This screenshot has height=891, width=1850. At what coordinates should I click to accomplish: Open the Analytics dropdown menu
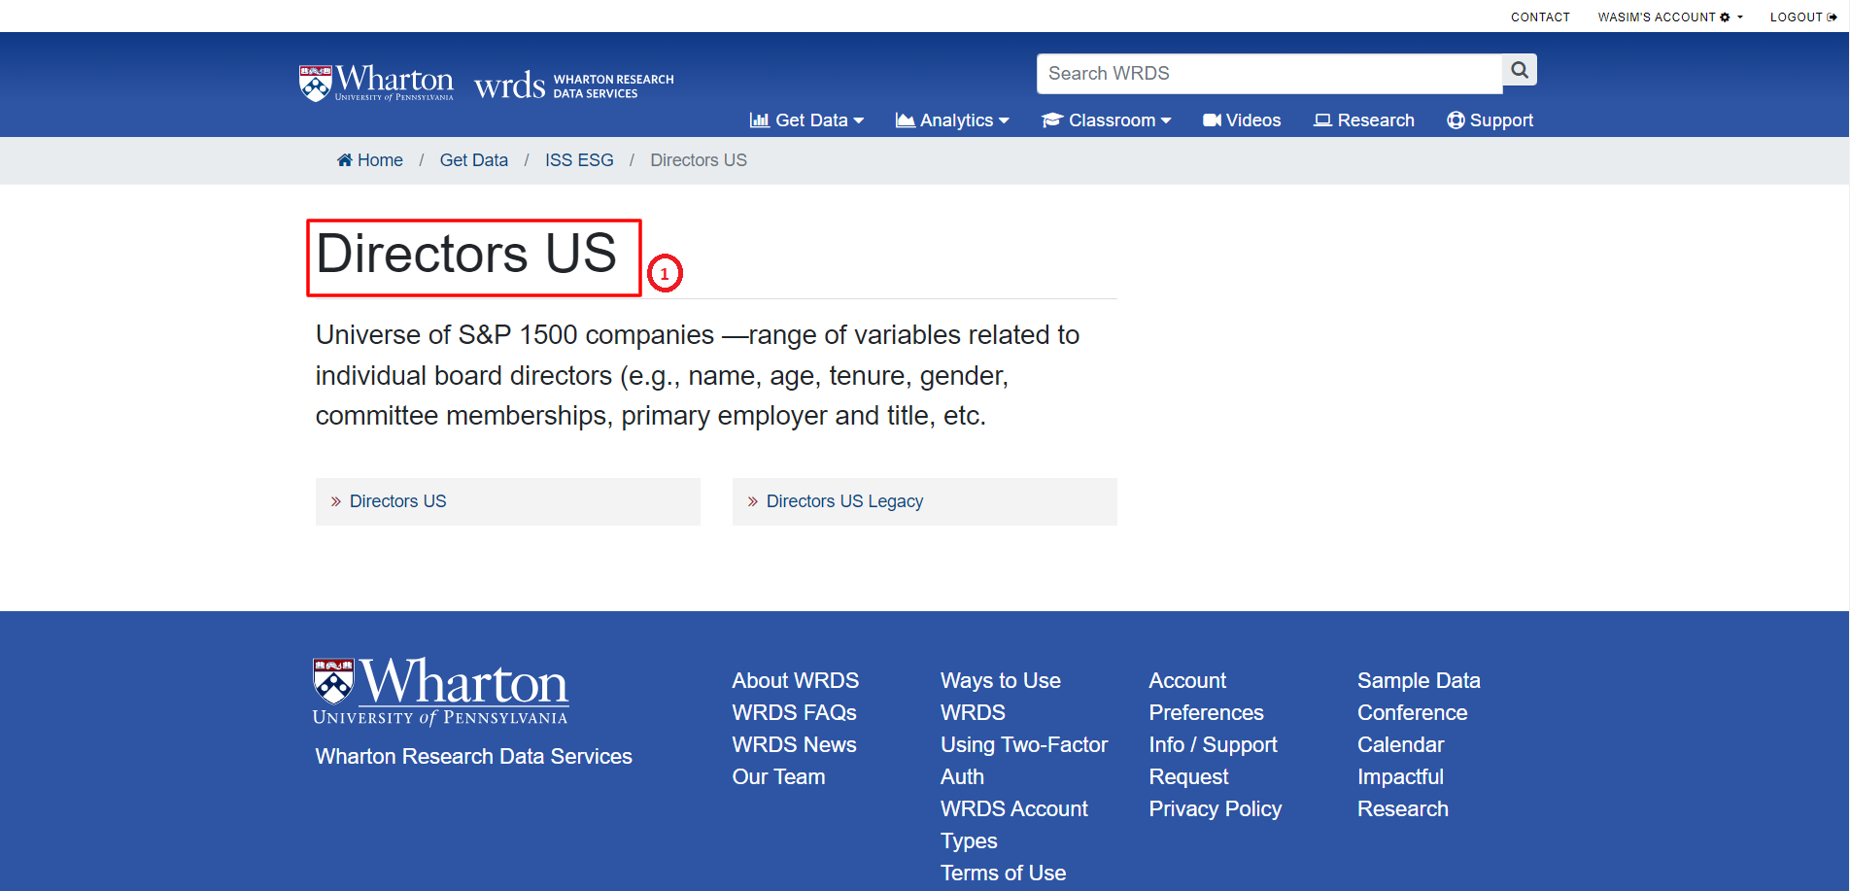pyautogui.click(x=952, y=120)
